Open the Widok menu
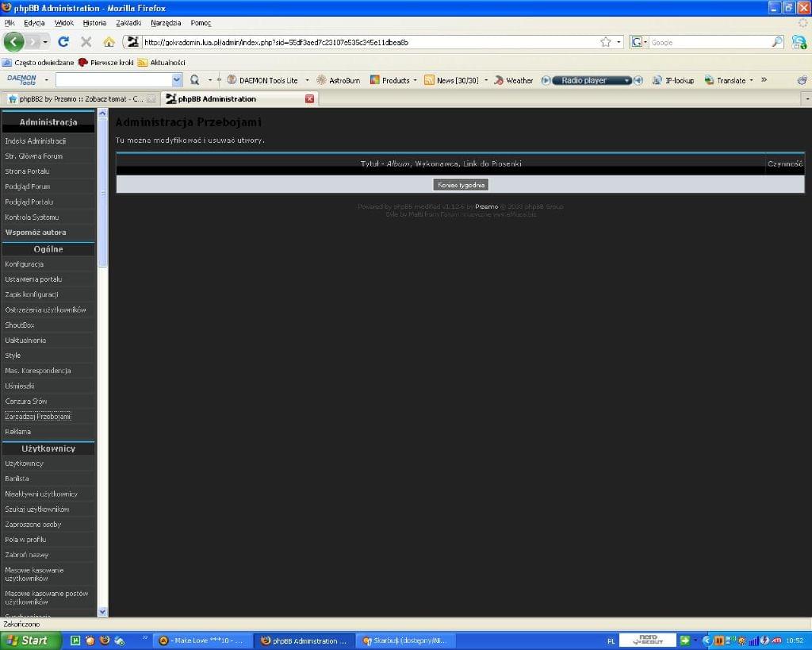The image size is (812, 650). 64,23
